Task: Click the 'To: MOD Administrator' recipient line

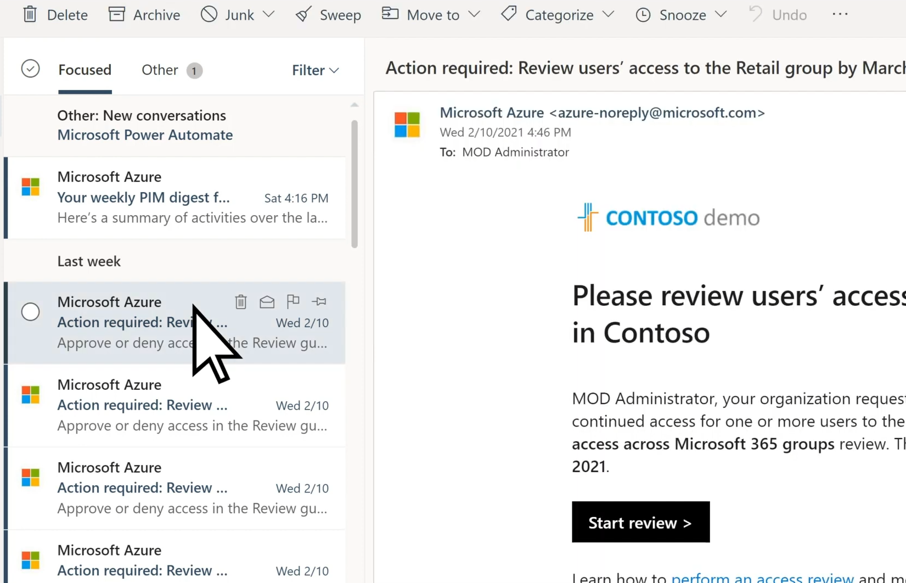Action: (504, 152)
